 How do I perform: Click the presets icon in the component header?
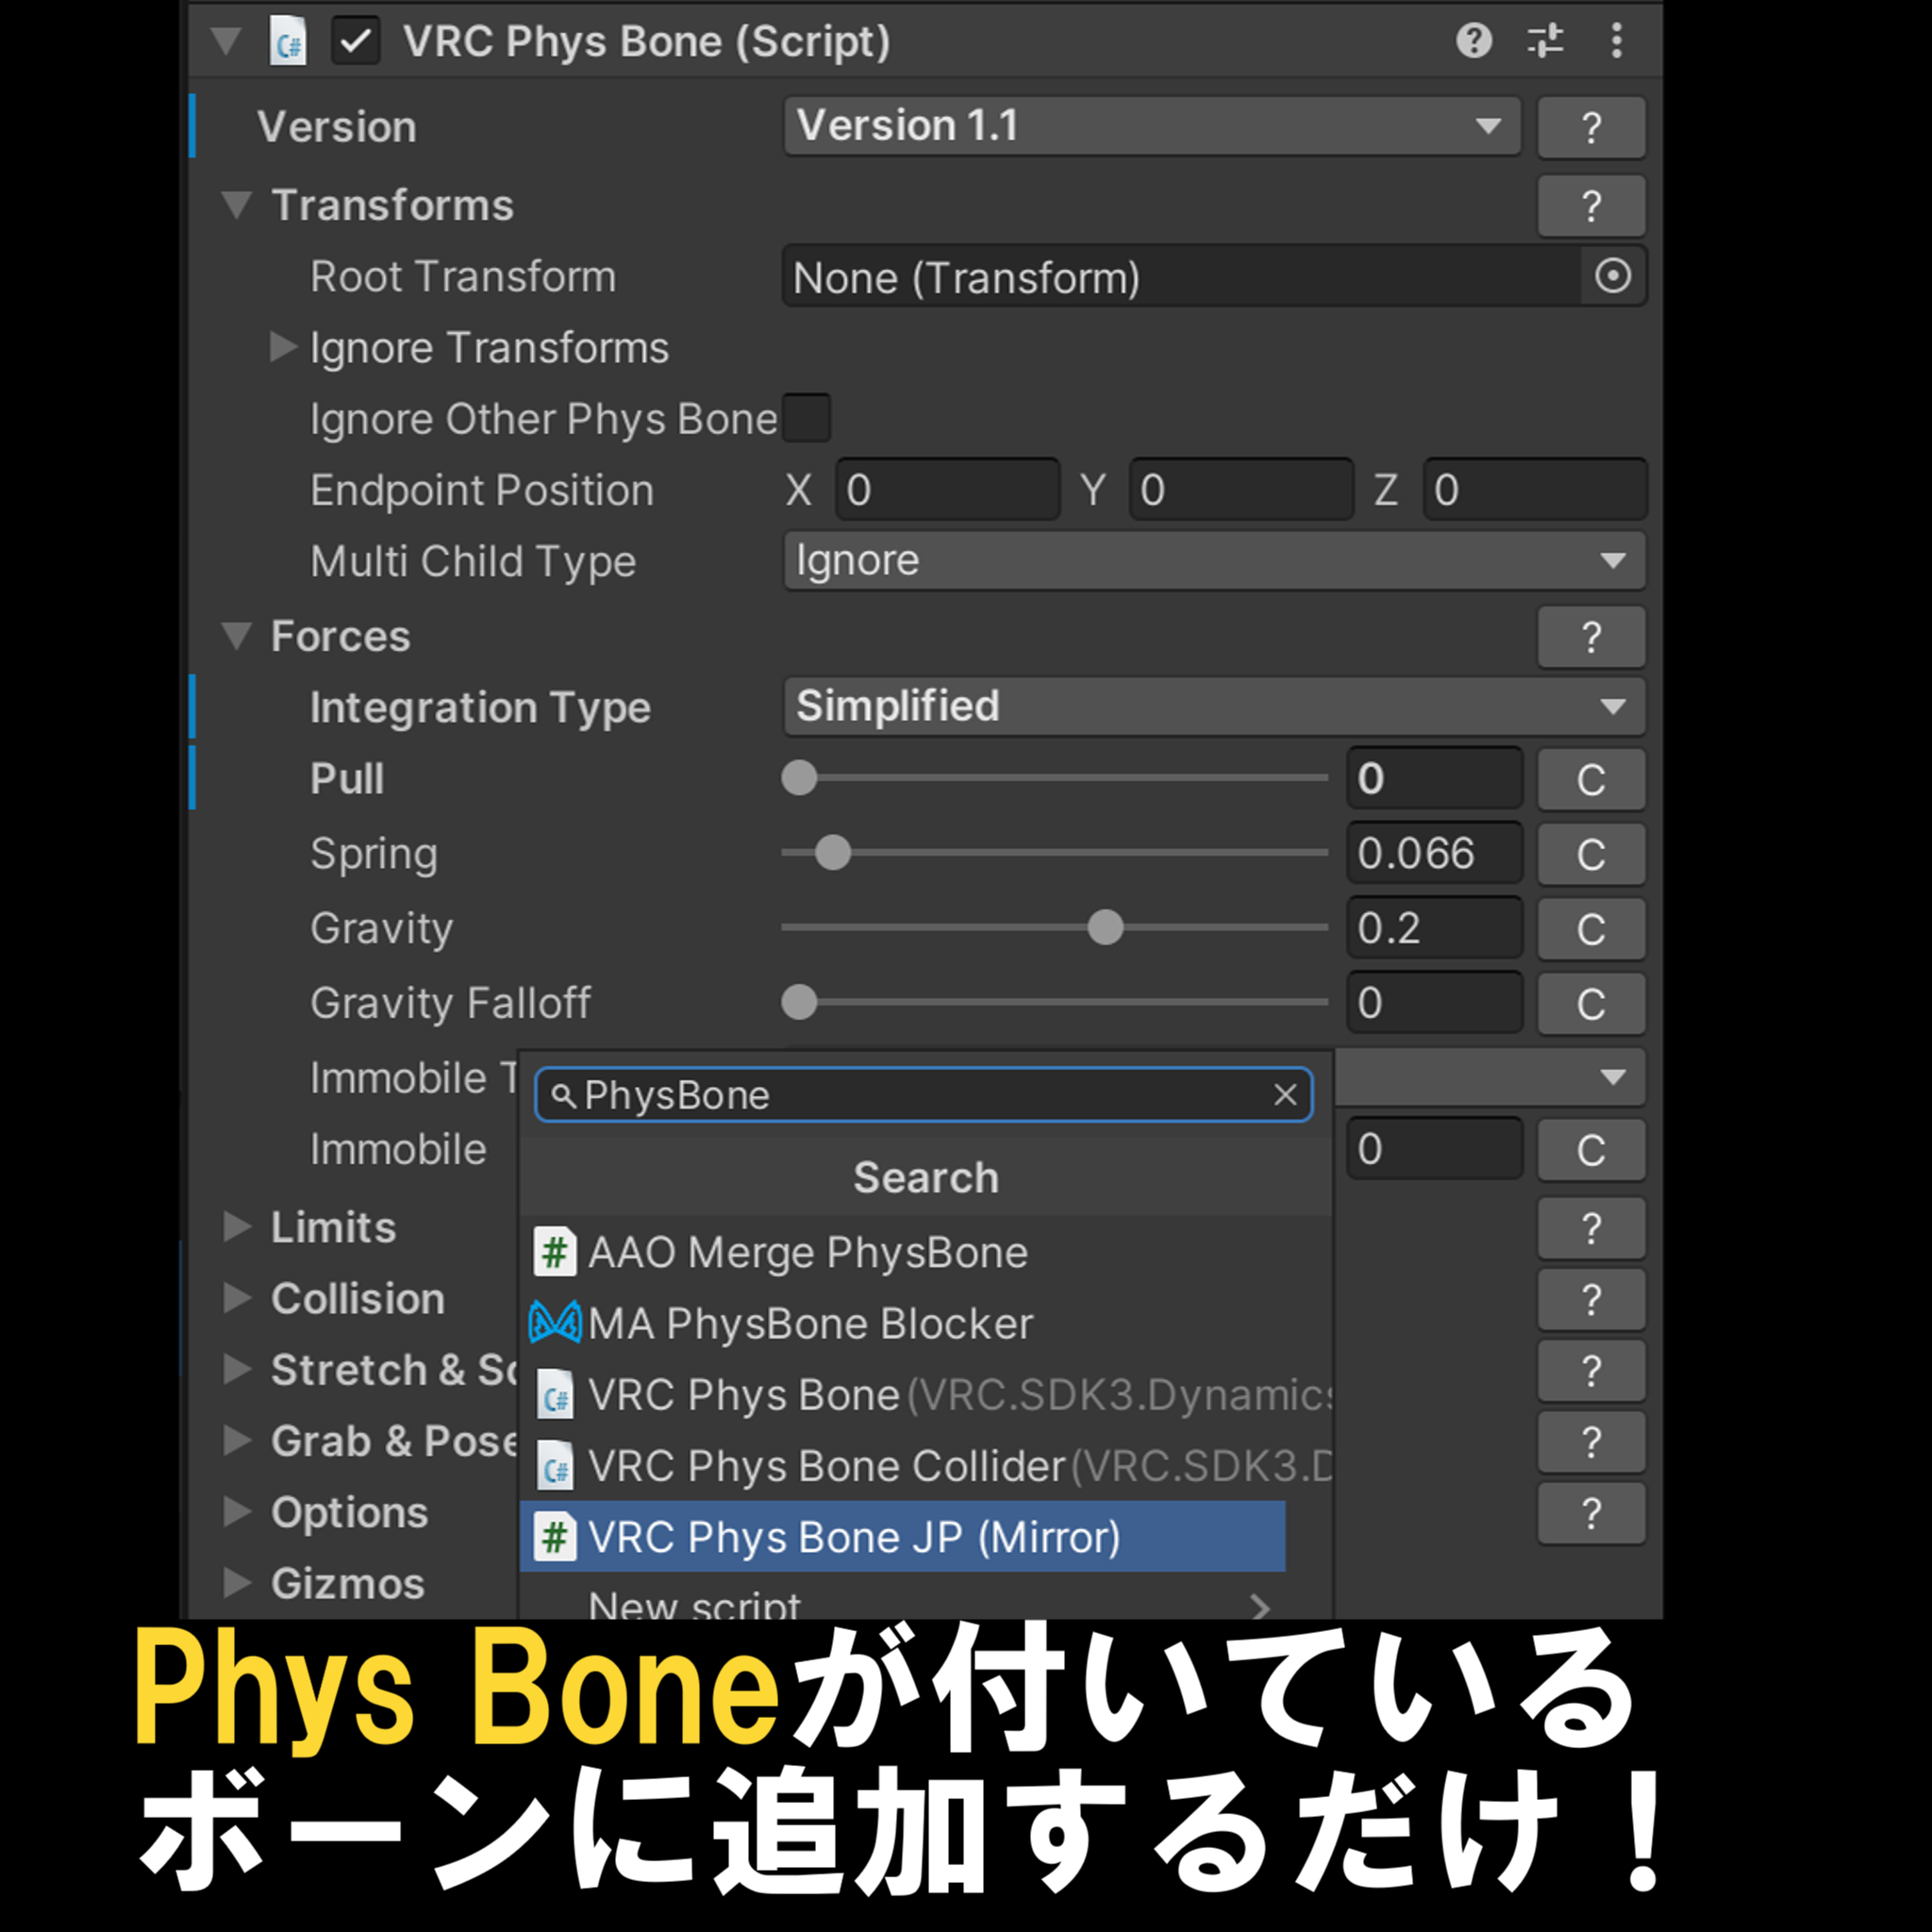pos(1544,41)
